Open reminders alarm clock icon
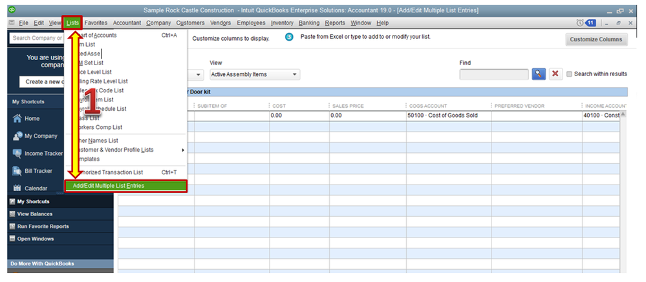 [x=579, y=23]
